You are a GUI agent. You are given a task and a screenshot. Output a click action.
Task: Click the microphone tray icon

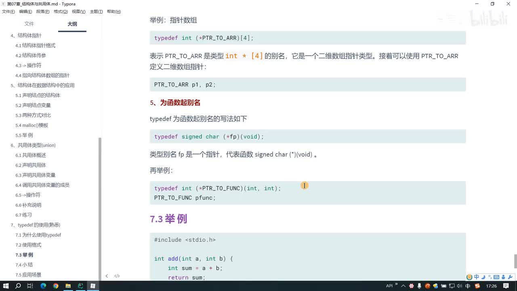(420, 286)
